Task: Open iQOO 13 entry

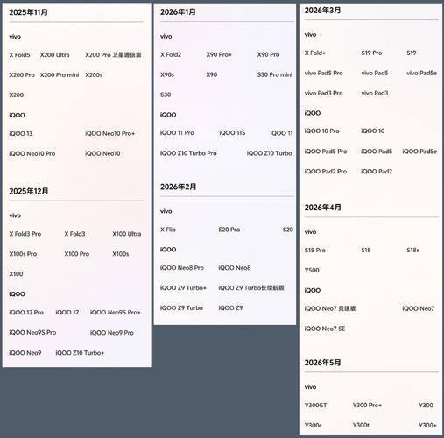Action: 21,133
